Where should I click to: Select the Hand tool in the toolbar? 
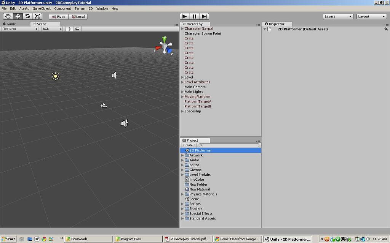click(8, 16)
